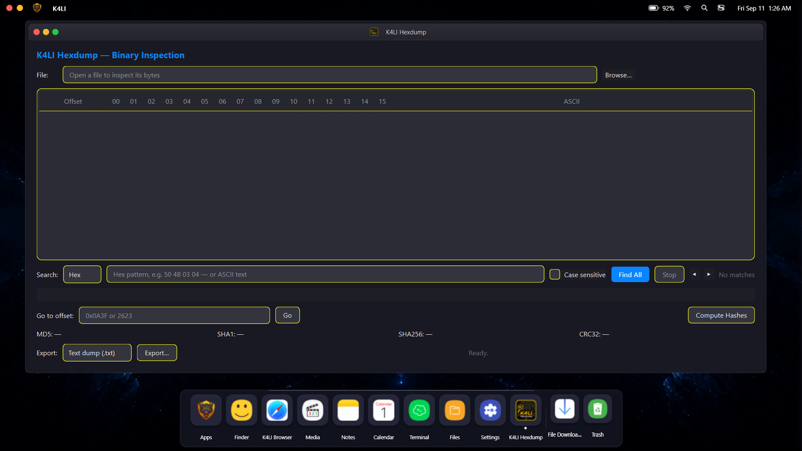Click the Offset column header
The image size is (802, 451).
pyautogui.click(x=73, y=101)
